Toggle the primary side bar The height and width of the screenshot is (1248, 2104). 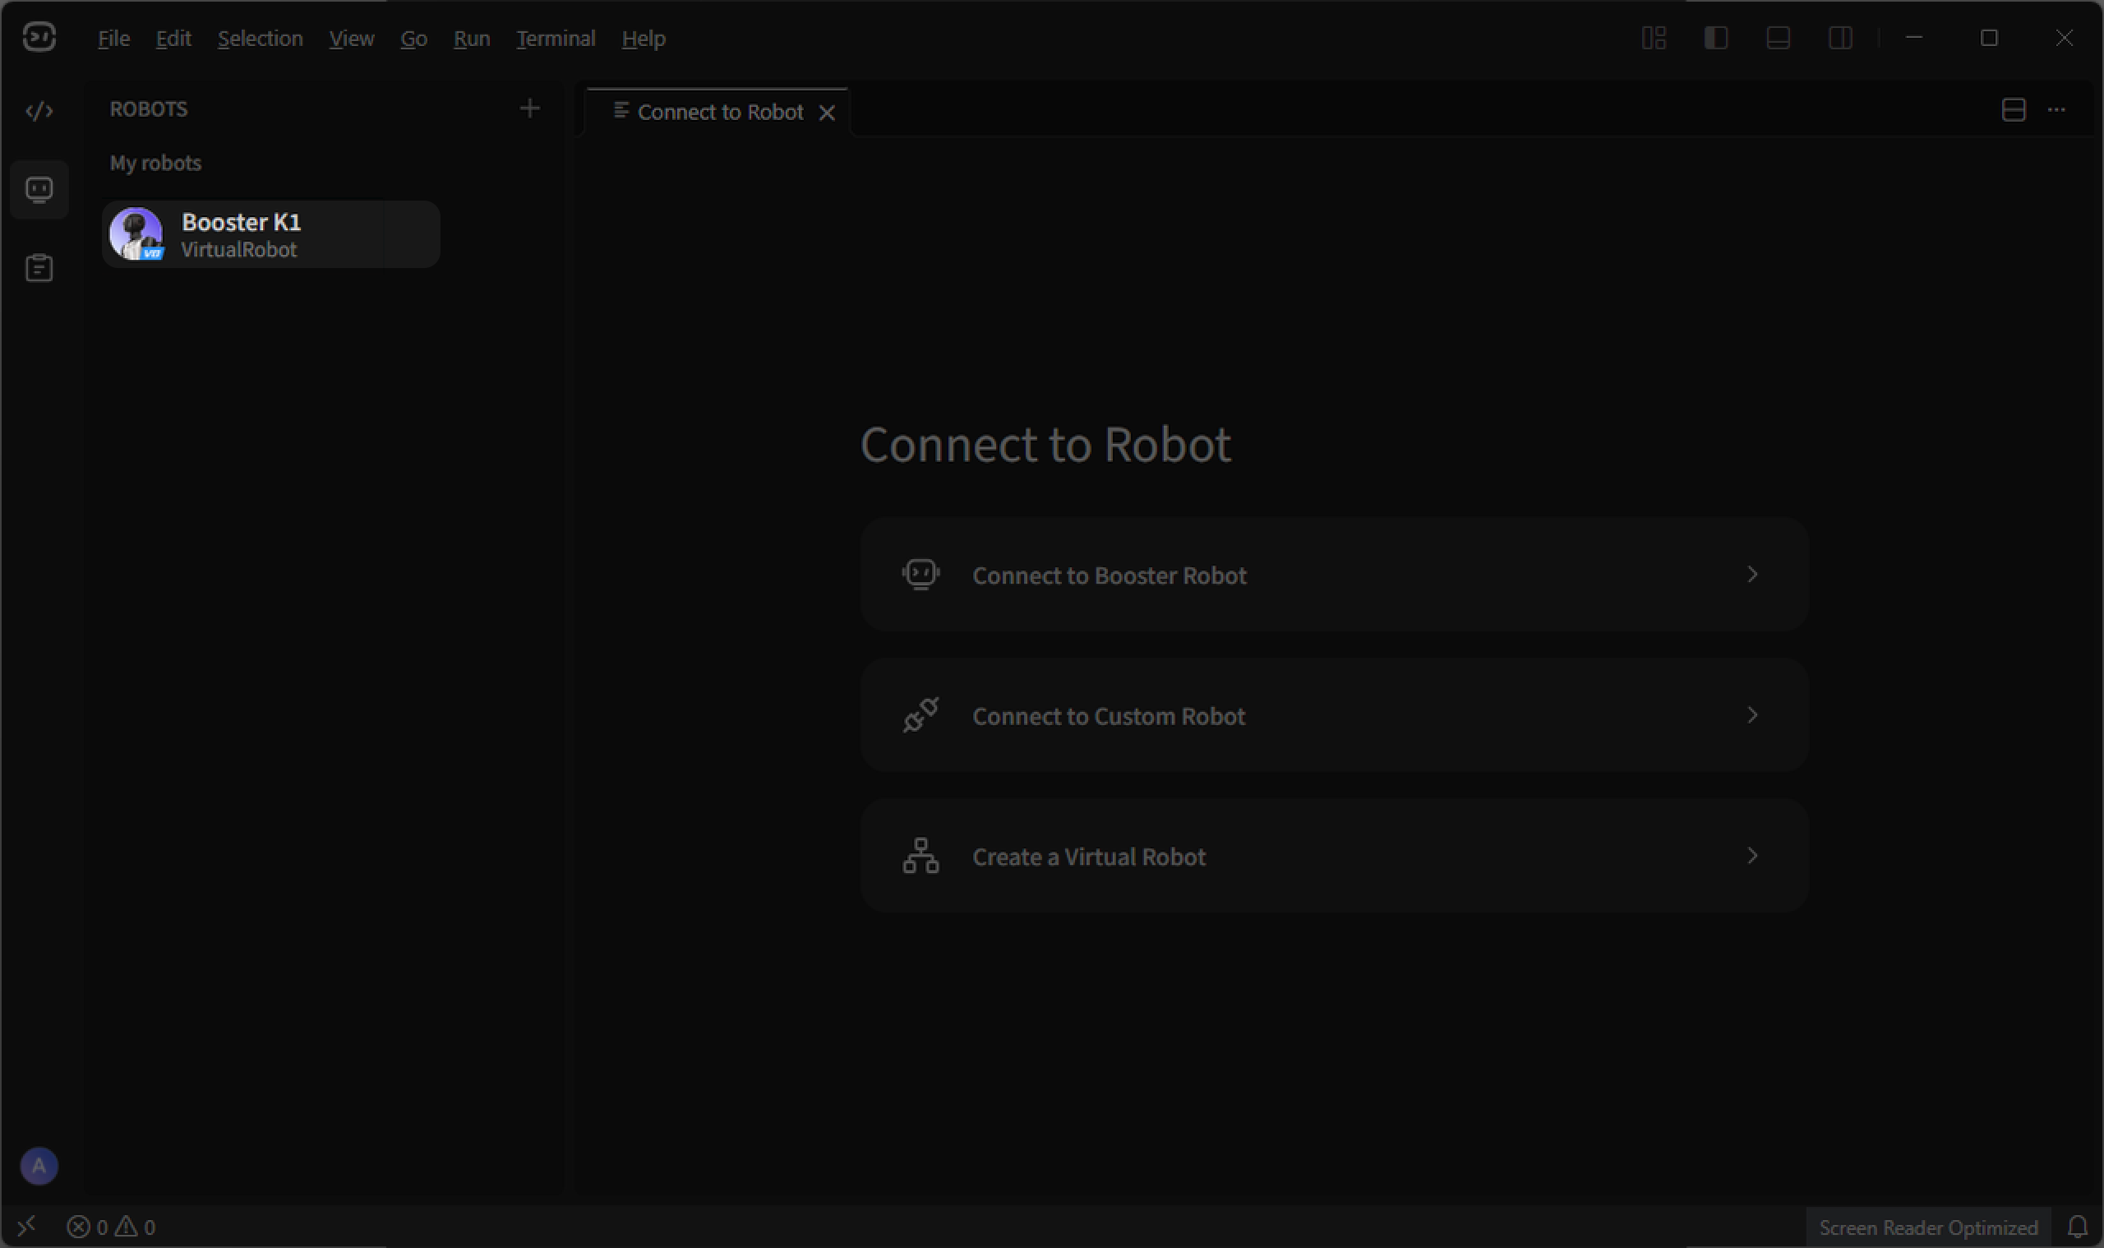pyautogui.click(x=1715, y=38)
